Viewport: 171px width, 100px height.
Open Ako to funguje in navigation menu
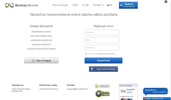[x=60, y=5]
